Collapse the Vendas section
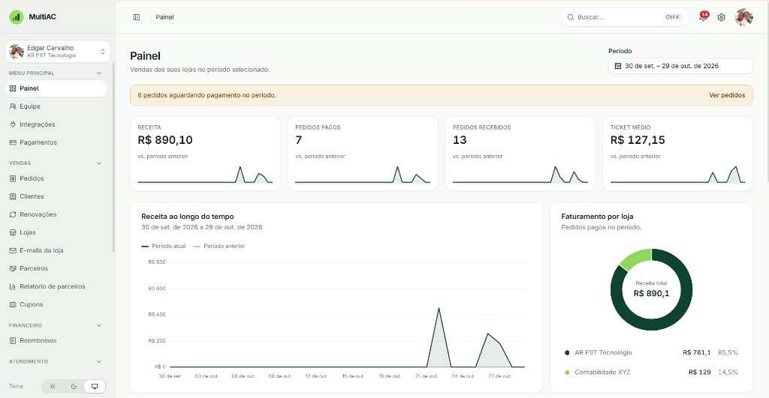Viewport: 769px width, 398px height. pos(99,163)
